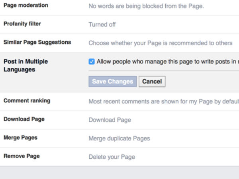
Task: Open the Comment ranking setting
Action: tap(27, 101)
